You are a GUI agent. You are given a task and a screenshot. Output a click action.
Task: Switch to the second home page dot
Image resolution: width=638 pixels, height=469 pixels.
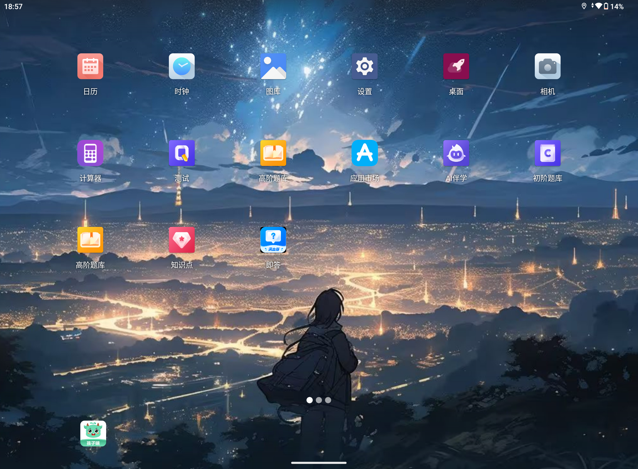(319, 400)
